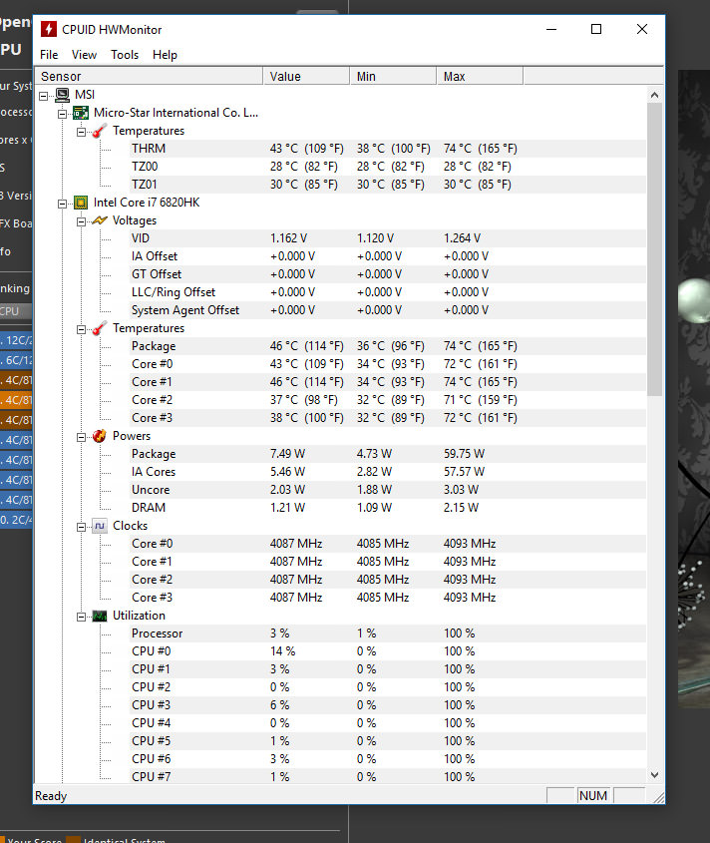710x843 pixels.
Task: Select the Uncore power row
Action: pos(387,490)
